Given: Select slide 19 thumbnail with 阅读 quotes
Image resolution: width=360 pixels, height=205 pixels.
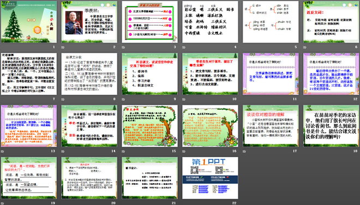Looking at the screenshot, I should point(29,178).
